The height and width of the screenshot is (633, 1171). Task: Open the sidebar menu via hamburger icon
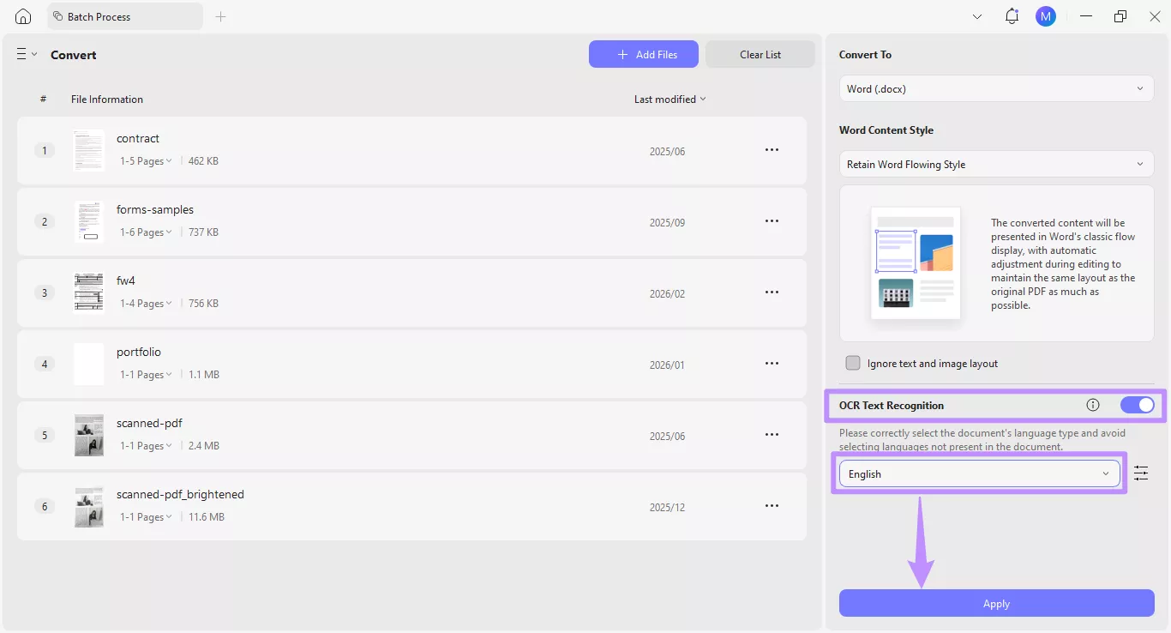coord(21,54)
